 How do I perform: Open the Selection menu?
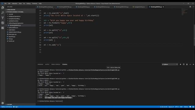15,3
